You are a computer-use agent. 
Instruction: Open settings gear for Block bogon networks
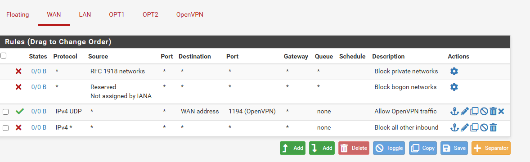(454, 87)
